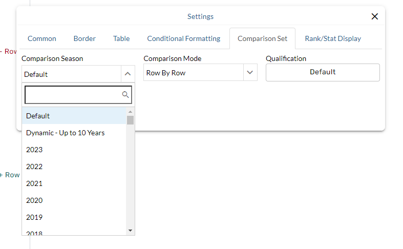Click scroll down arrow of season list

(x=130, y=231)
